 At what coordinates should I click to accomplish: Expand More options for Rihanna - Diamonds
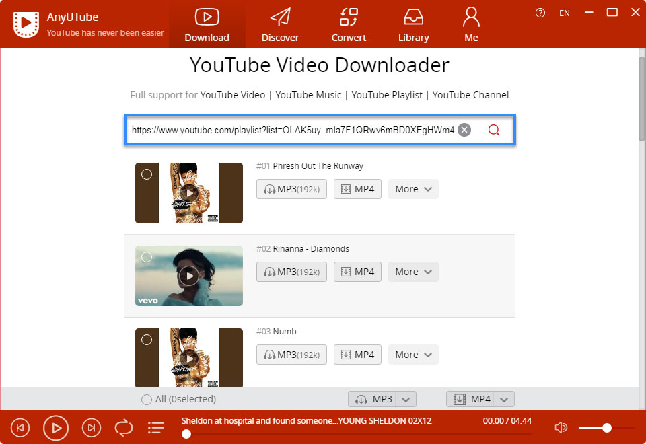pos(413,272)
